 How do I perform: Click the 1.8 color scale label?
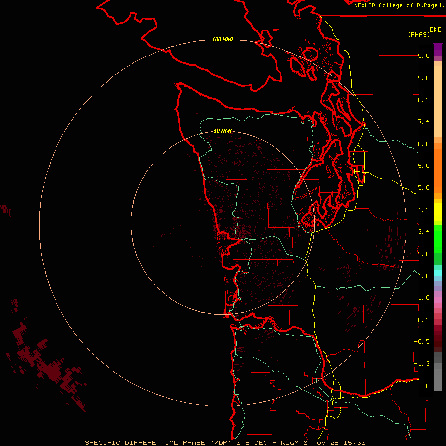[x=424, y=276]
